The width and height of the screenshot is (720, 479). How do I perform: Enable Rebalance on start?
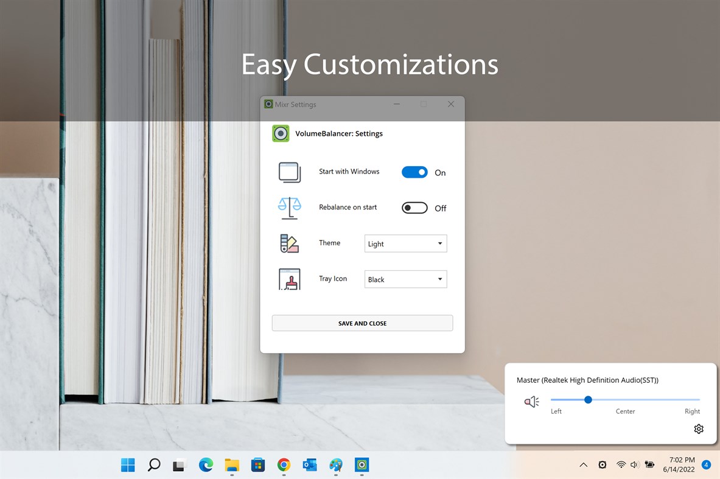tap(414, 208)
